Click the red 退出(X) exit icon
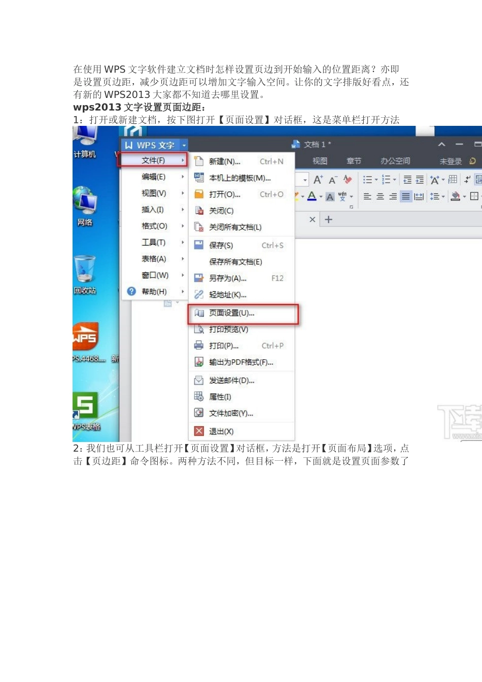The image size is (482, 682). [x=199, y=431]
